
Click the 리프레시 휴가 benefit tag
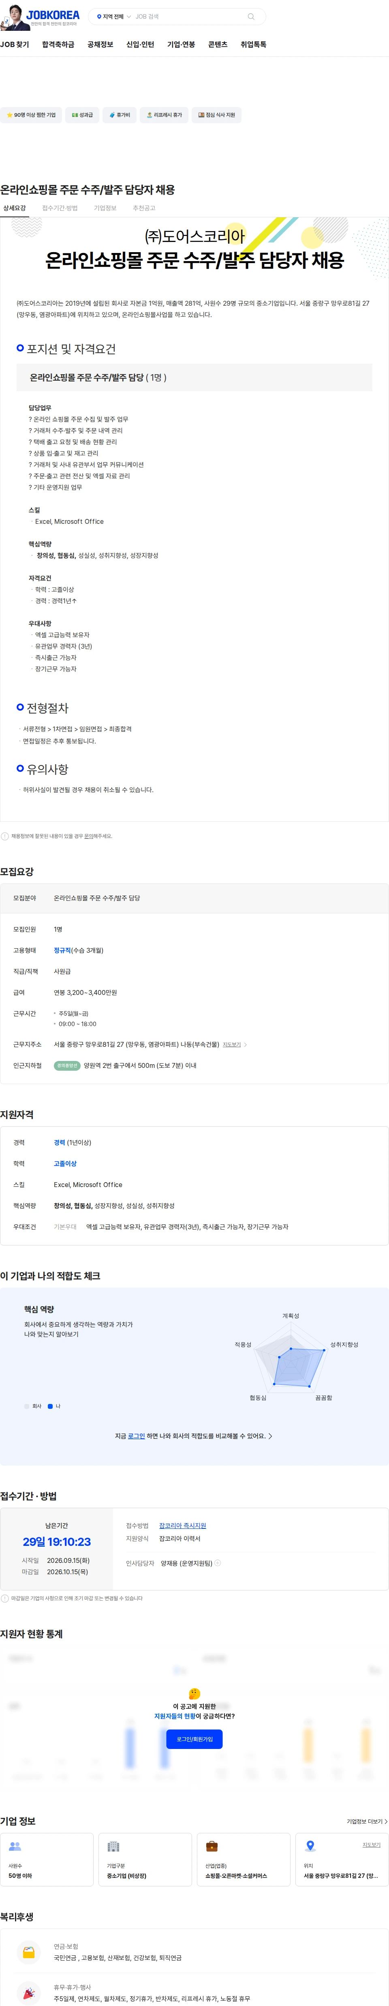point(164,115)
